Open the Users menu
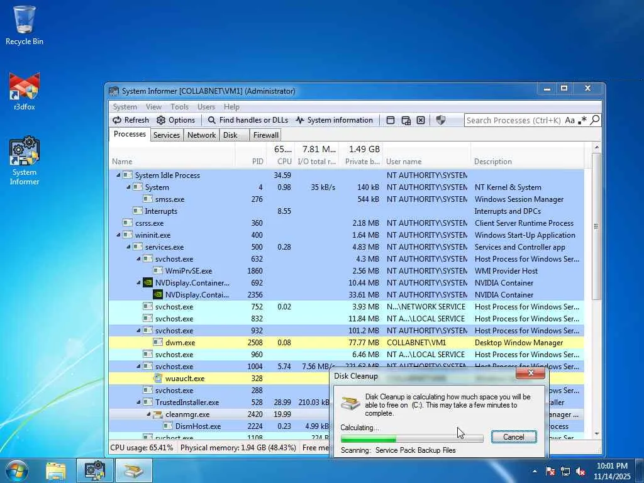 coord(206,107)
